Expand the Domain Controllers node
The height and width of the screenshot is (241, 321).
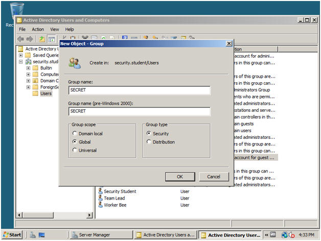[28, 81]
